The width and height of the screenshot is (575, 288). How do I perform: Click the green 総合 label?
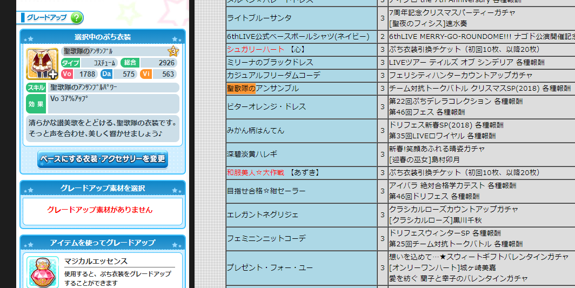(x=130, y=63)
